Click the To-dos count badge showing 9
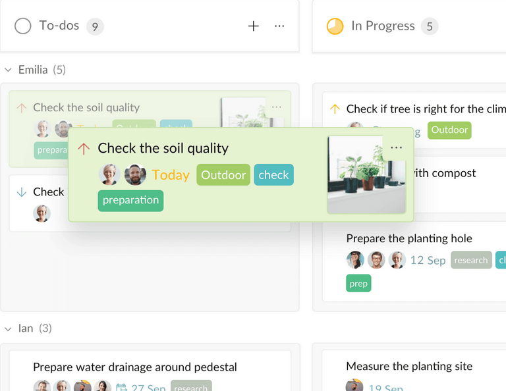 click(95, 26)
